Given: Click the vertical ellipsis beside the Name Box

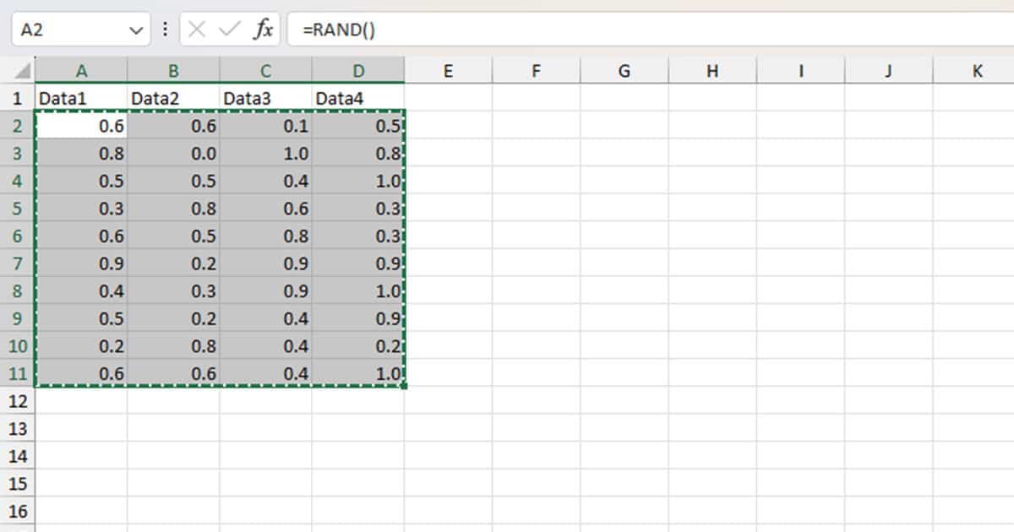Looking at the screenshot, I should (164, 28).
